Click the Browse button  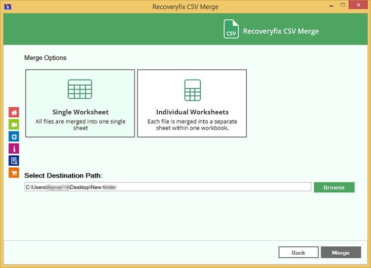click(x=334, y=187)
